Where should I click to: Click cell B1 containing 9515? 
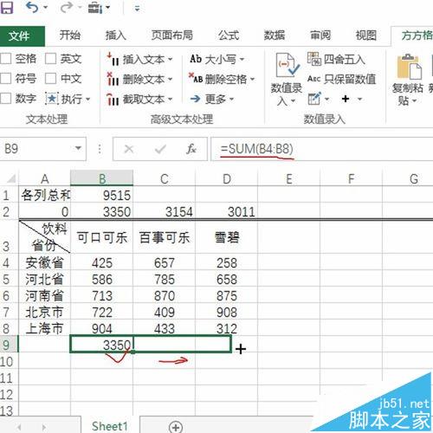[101, 195]
